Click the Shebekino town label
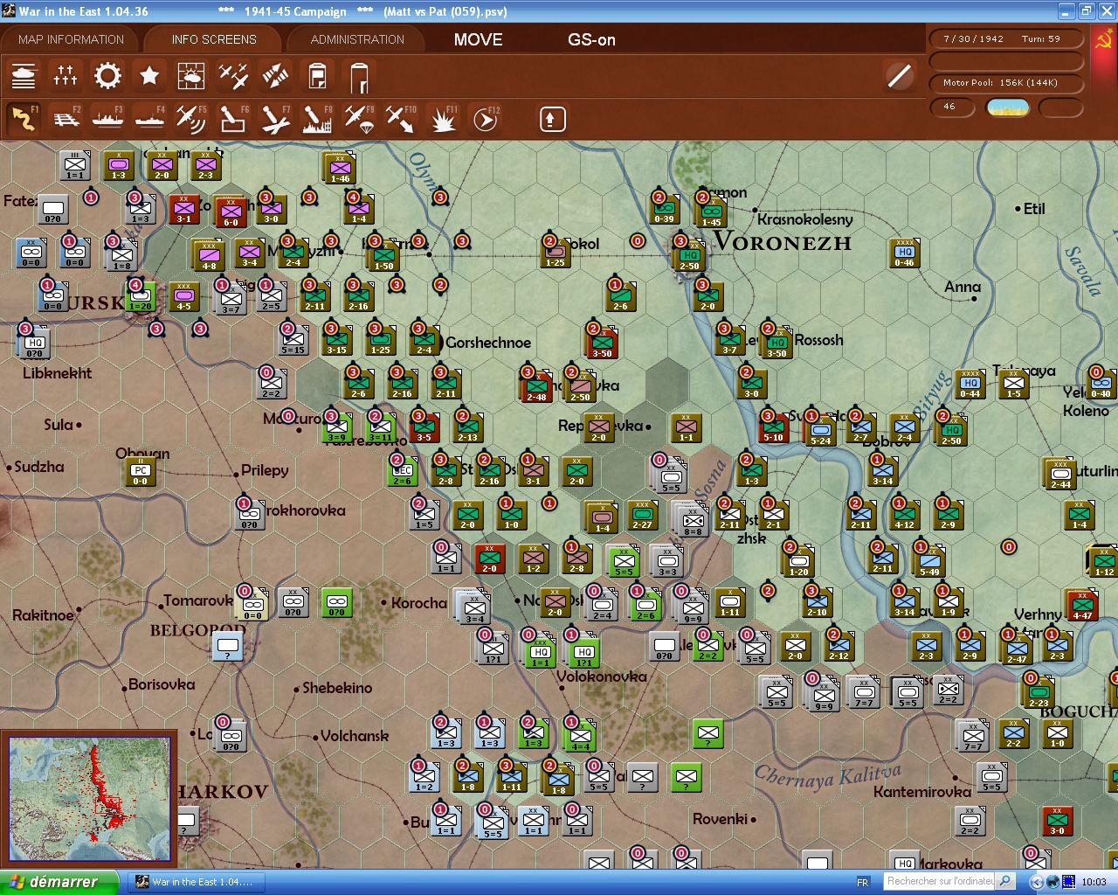The height and width of the screenshot is (895, 1118). click(337, 688)
